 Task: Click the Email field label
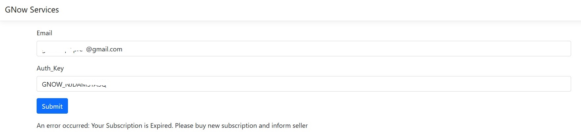coord(44,33)
